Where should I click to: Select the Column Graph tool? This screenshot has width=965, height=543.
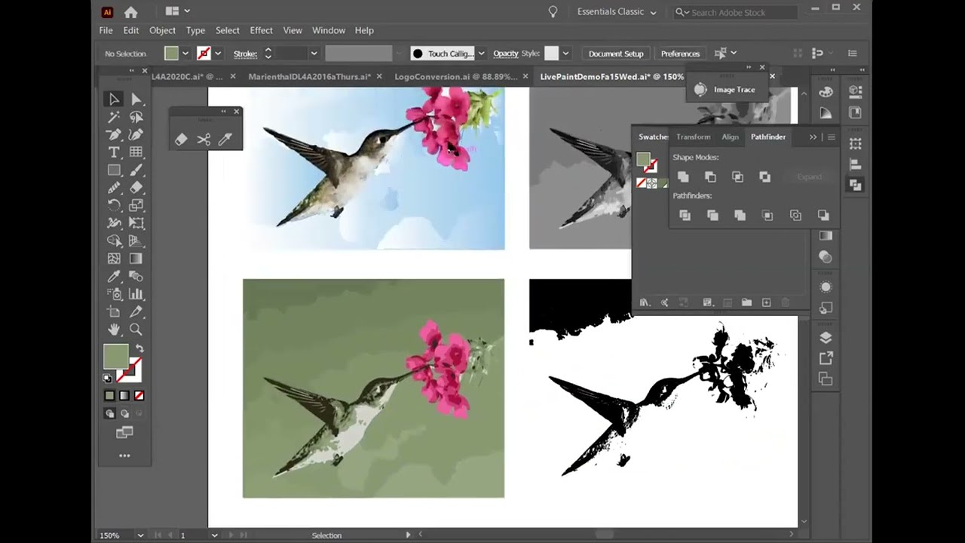point(136,294)
